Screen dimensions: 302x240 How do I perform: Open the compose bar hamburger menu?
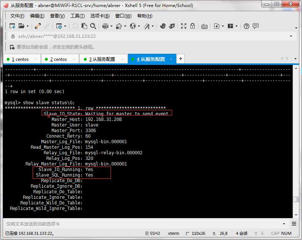[x=294, y=224]
